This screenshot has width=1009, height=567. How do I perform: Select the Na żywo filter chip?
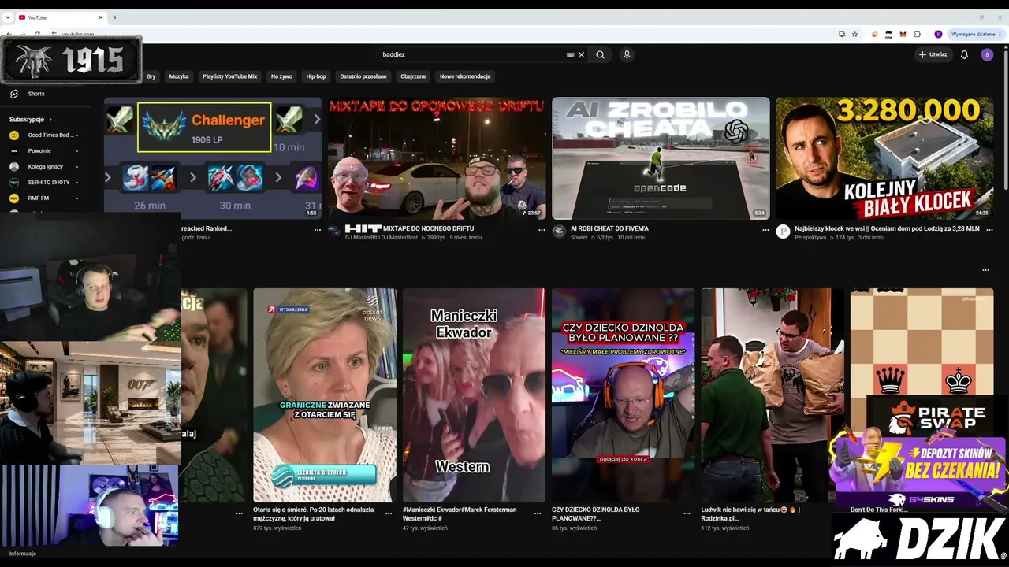click(x=281, y=76)
